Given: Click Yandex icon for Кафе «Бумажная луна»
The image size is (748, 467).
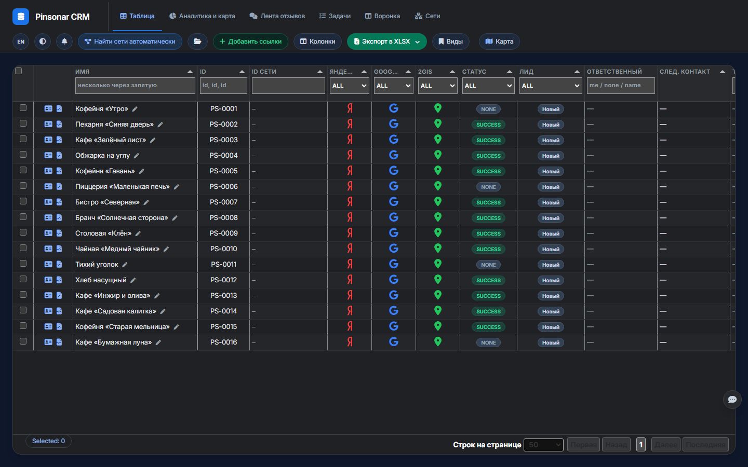Looking at the screenshot, I should 350,342.
